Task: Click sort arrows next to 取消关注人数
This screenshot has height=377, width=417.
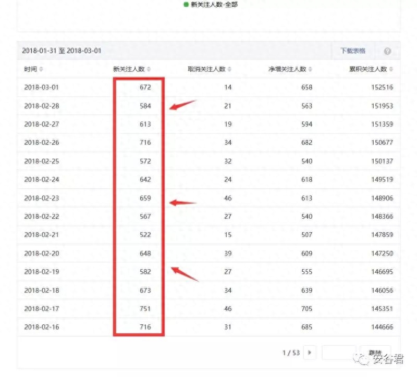Action: [229, 69]
